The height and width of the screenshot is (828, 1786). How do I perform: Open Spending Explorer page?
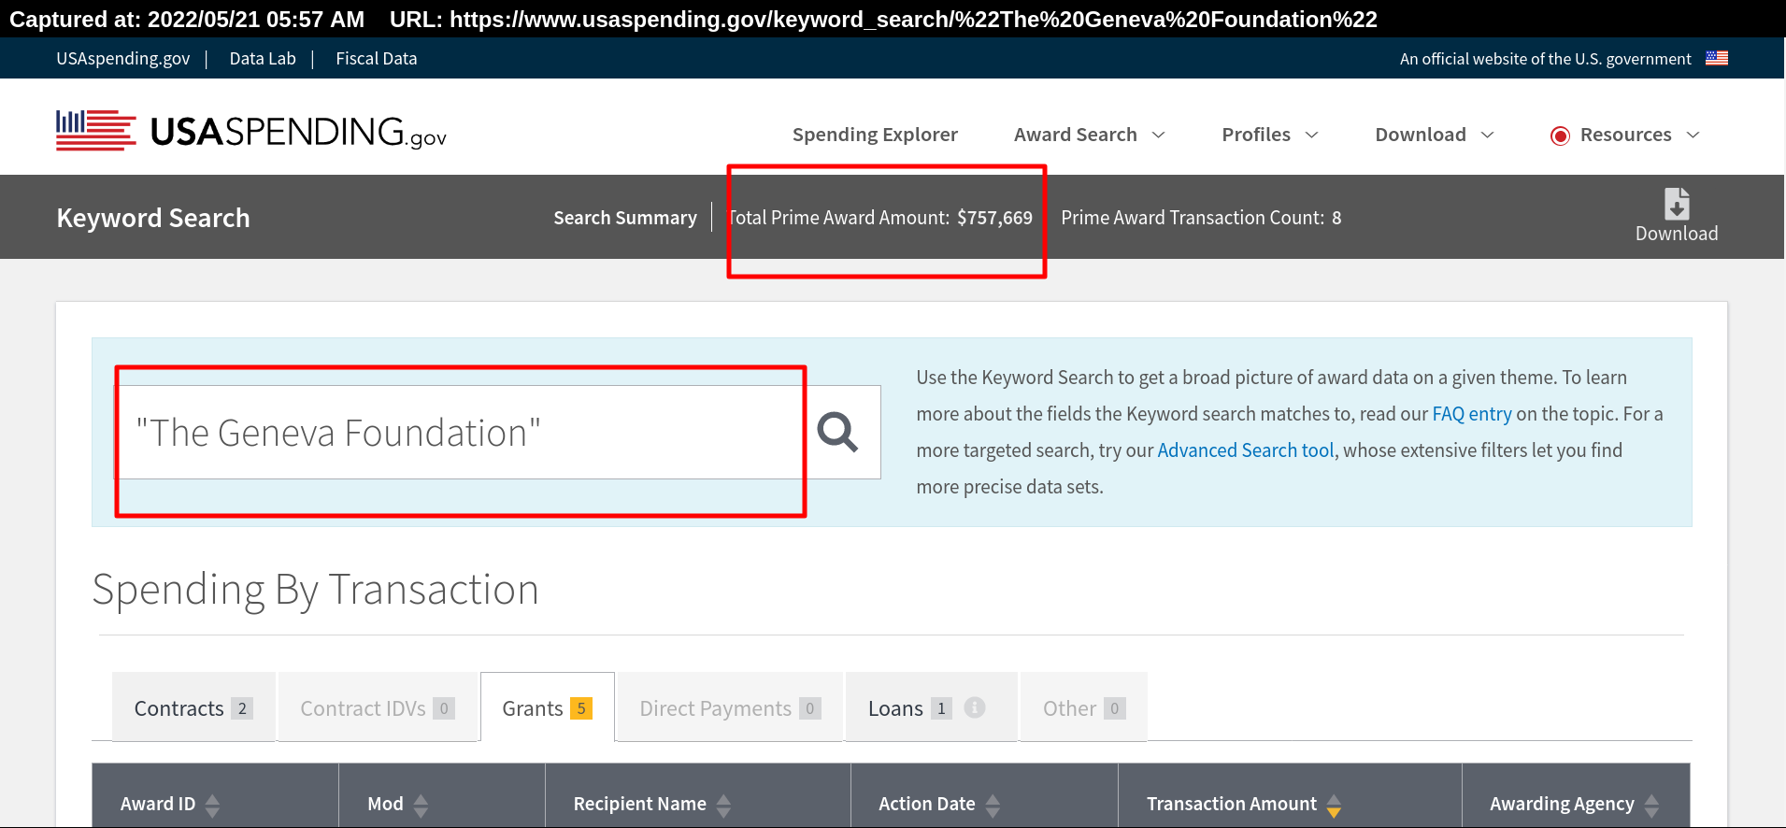tap(875, 135)
